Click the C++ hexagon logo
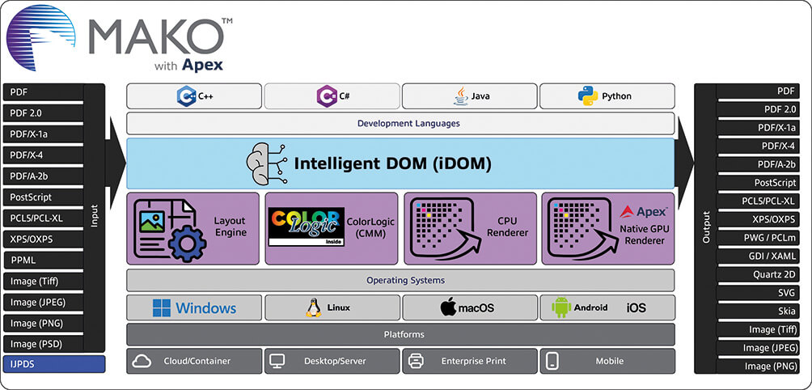The image size is (812, 390). 186,96
